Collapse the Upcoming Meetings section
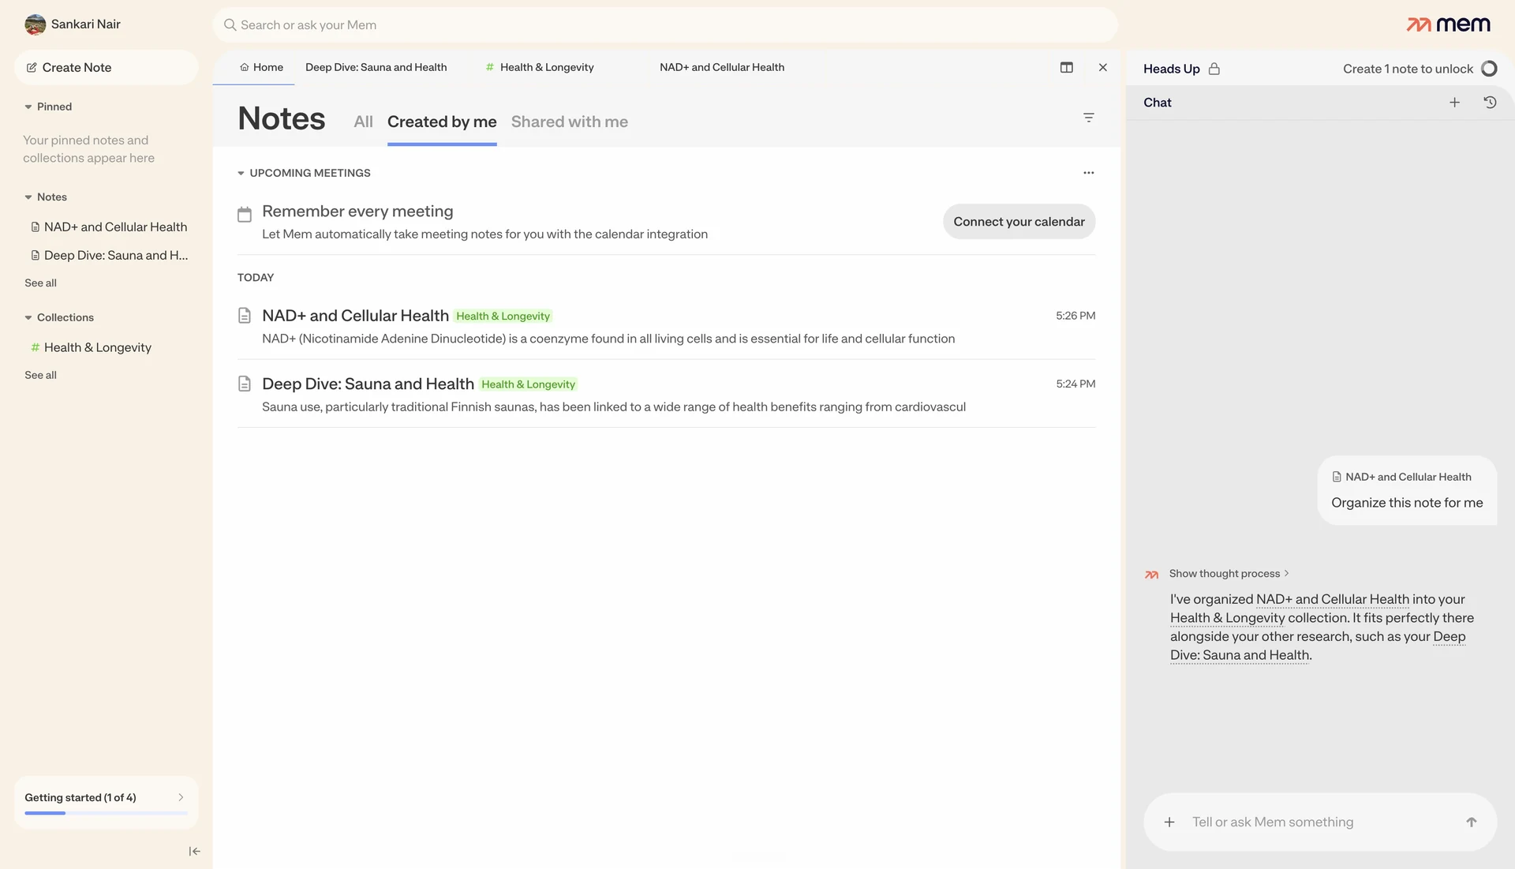 coord(241,174)
